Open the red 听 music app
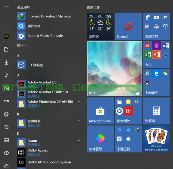173x169 pixels. [x=128, y=111]
